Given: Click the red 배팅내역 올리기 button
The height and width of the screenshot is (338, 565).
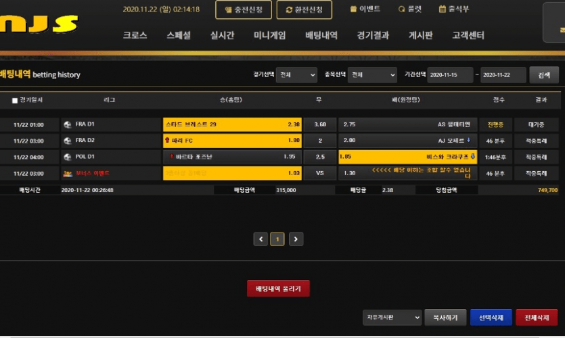Looking at the screenshot, I should coord(278,289).
